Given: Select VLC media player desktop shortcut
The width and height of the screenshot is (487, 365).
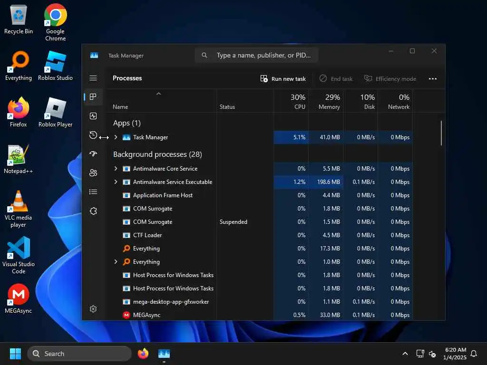Looking at the screenshot, I should (19, 209).
